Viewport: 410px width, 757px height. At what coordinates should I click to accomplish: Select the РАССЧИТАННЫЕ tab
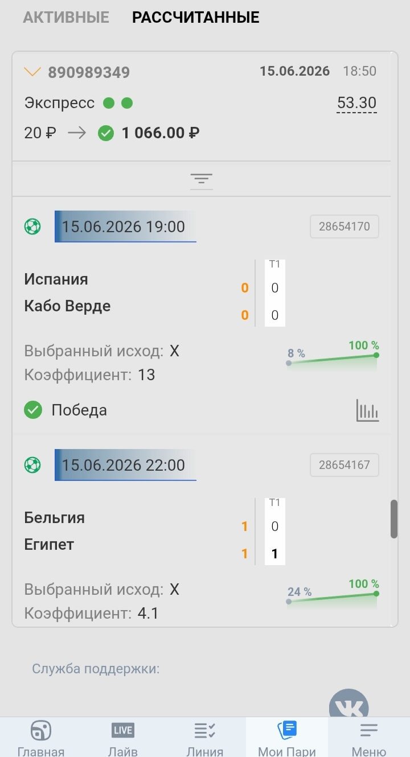pyautogui.click(x=196, y=18)
